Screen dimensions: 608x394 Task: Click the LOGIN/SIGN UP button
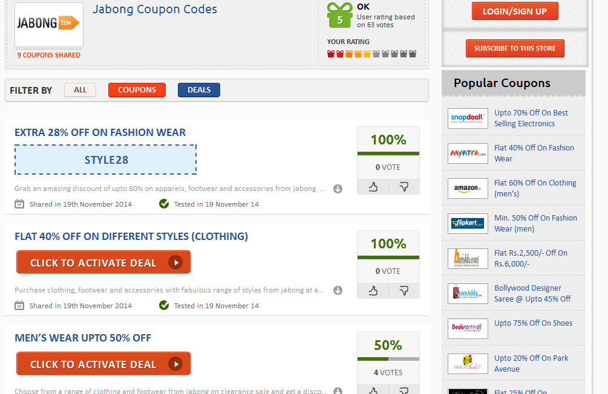[515, 11]
